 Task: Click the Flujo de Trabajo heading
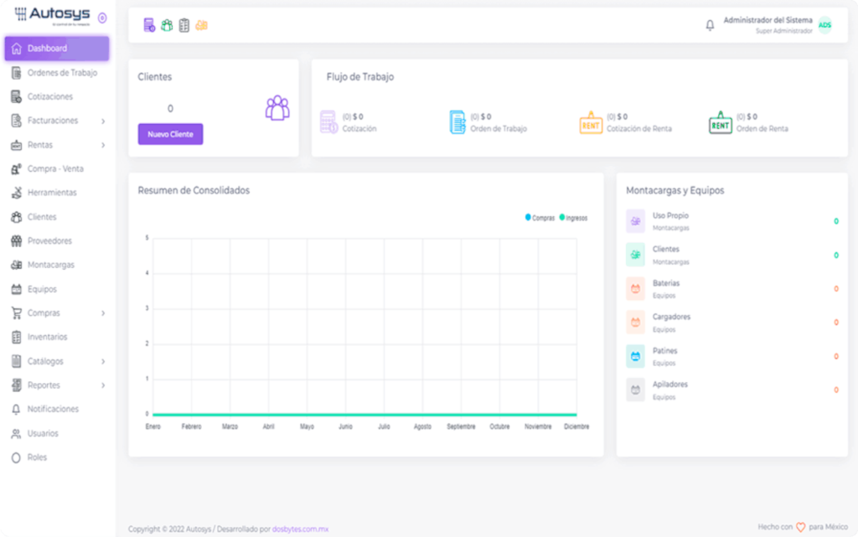[x=360, y=76]
